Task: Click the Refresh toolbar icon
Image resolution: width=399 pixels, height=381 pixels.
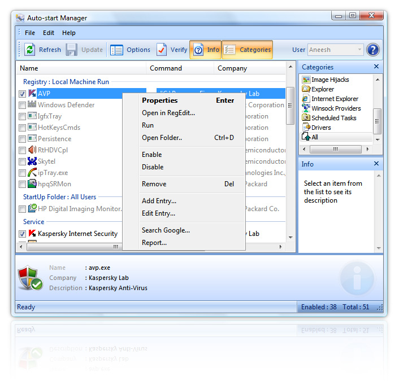Action: click(30, 50)
